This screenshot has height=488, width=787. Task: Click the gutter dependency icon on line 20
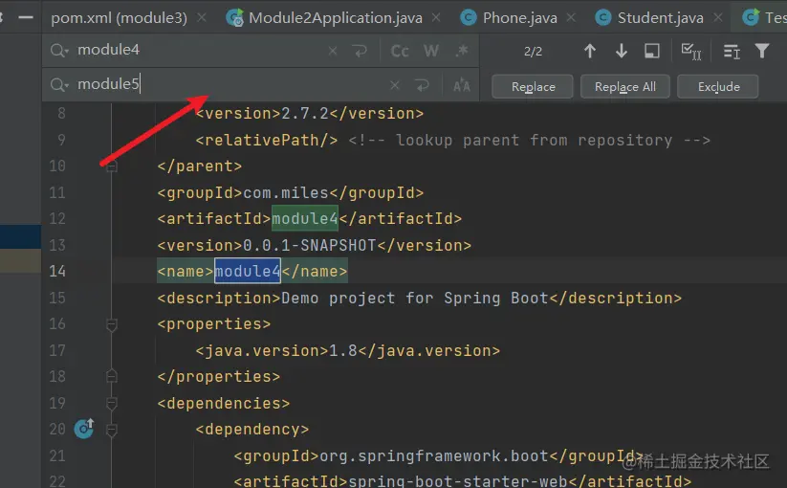(x=84, y=429)
